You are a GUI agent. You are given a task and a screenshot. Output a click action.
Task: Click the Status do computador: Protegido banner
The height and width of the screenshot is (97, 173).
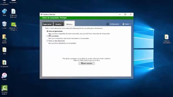click(86, 18)
